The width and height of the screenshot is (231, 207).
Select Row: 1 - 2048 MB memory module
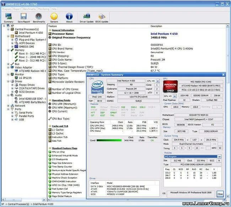pyautogui.click(x=32, y=57)
